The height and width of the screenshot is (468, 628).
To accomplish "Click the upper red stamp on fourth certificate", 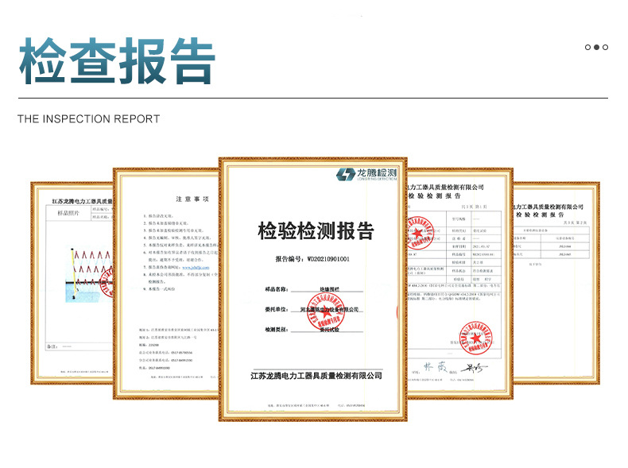I will coord(421,233).
